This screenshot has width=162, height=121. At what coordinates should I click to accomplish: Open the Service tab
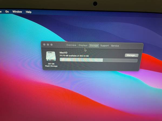click(x=115, y=46)
